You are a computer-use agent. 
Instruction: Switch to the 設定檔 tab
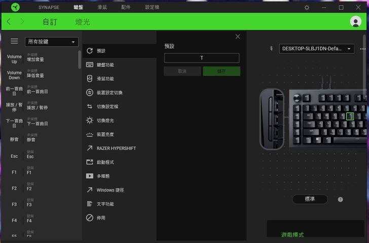pos(152,7)
